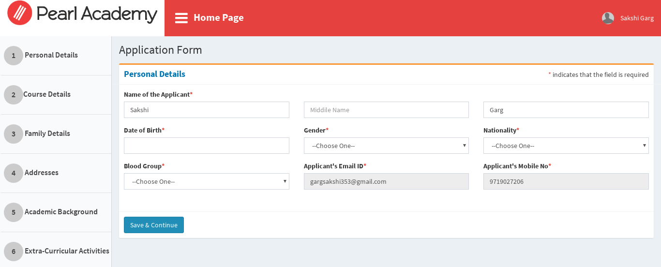Focus the Date of Birth field
Screen dimensions: 661x267
[x=206, y=146]
